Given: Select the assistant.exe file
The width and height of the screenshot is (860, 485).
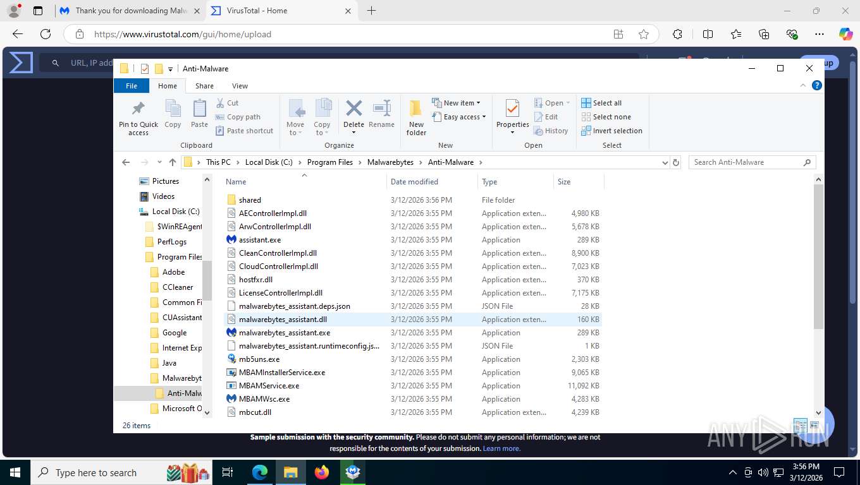Looking at the screenshot, I should point(413,240).
